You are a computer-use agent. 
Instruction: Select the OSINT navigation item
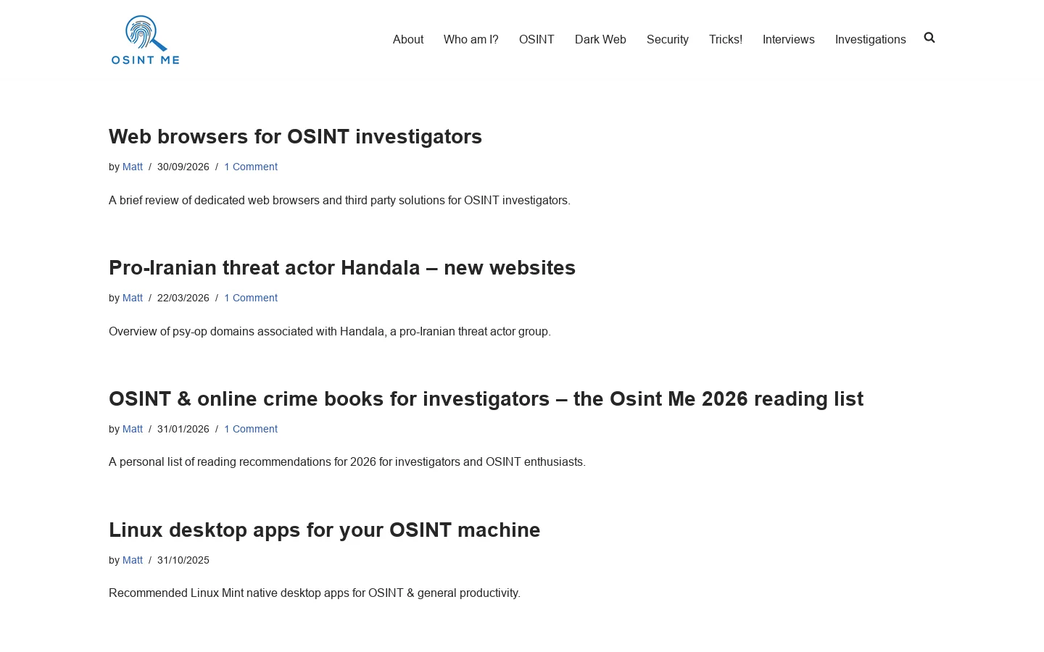[536, 39]
